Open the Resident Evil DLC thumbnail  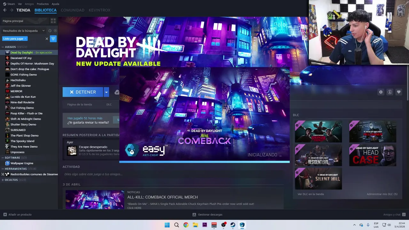point(318,155)
